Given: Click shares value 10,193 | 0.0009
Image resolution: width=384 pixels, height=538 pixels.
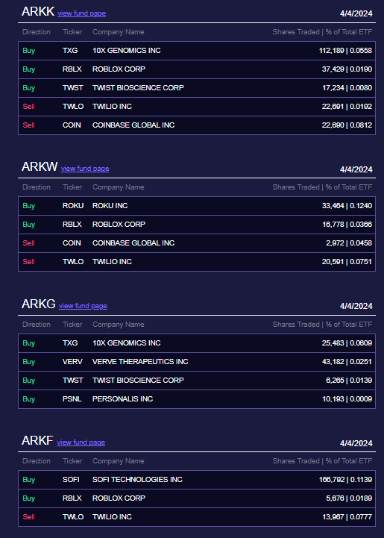Looking at the screenshot, I should pyautogui.click(x=347, y=398).
